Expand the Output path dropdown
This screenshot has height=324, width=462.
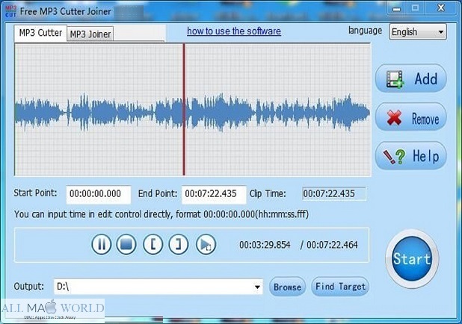(257, 287)
